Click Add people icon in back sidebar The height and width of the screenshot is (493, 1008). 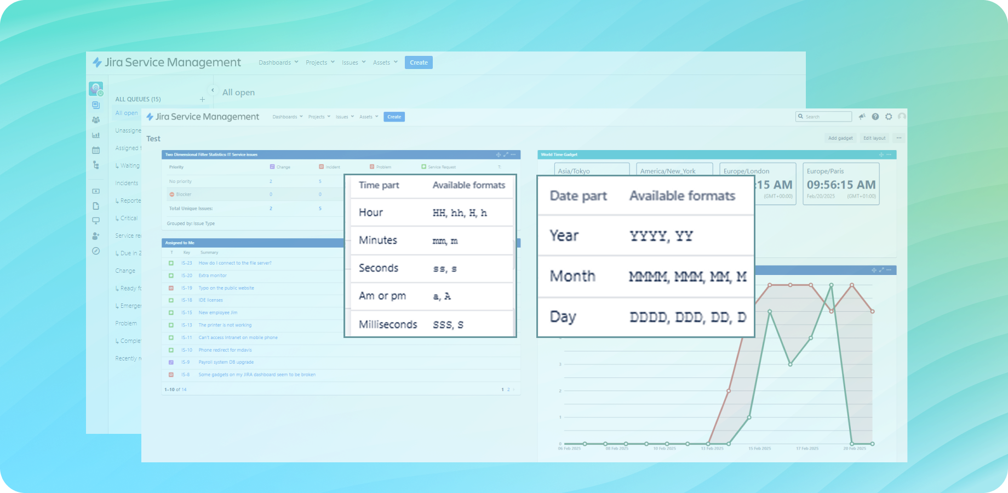(96, 236)
